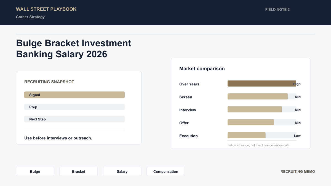Click the Compensation tag button
The image size is (331, 186).
(166, 171)
